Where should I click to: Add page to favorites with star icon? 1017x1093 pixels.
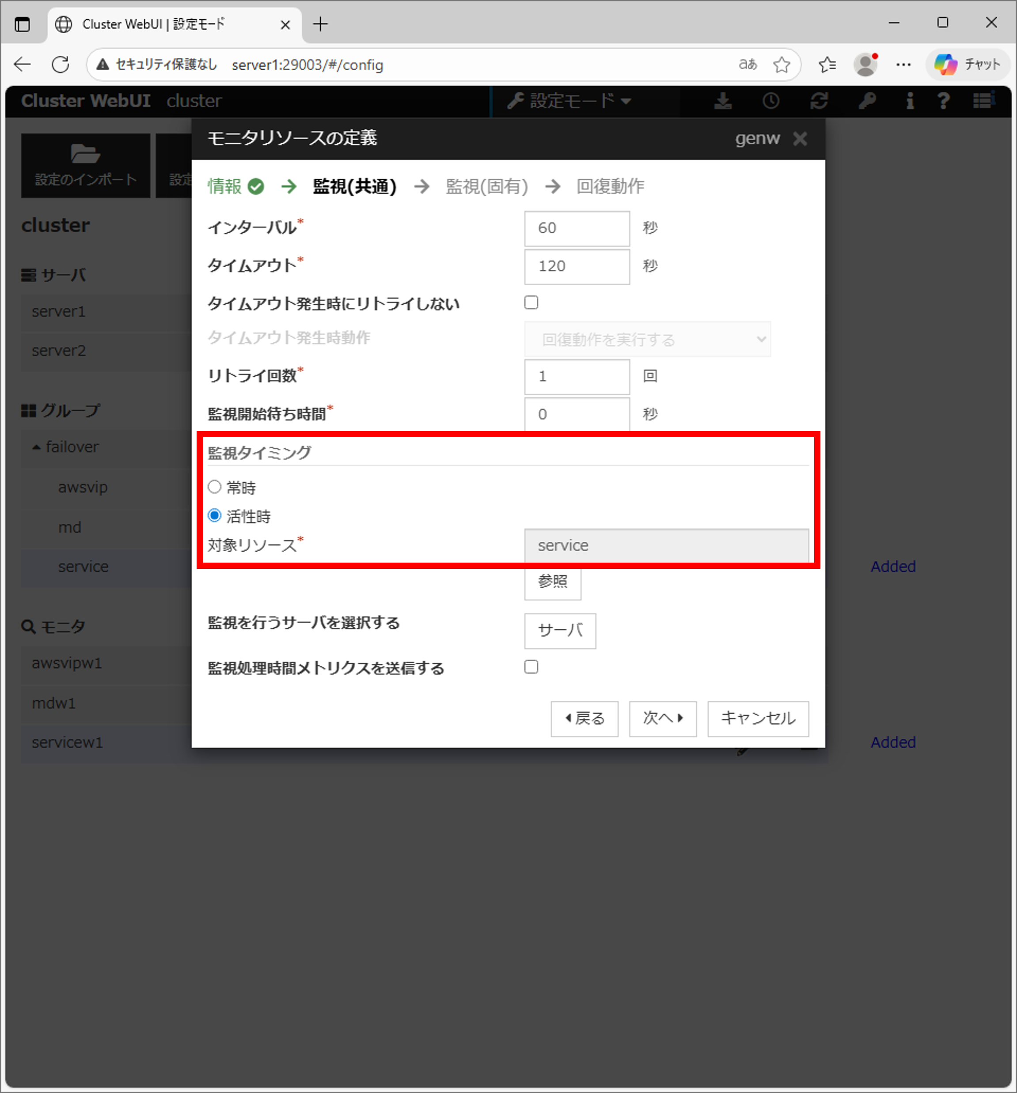tap(782, 65)
